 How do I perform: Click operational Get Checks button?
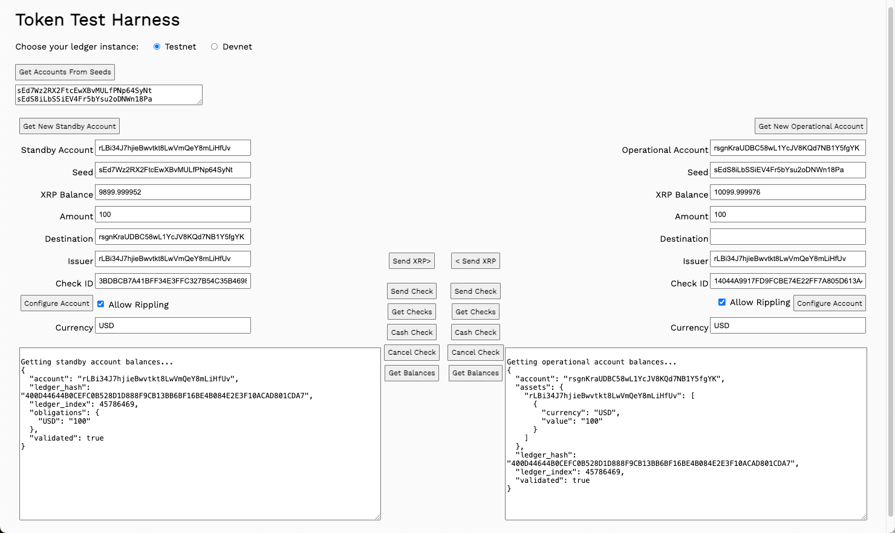click(475, 312)
